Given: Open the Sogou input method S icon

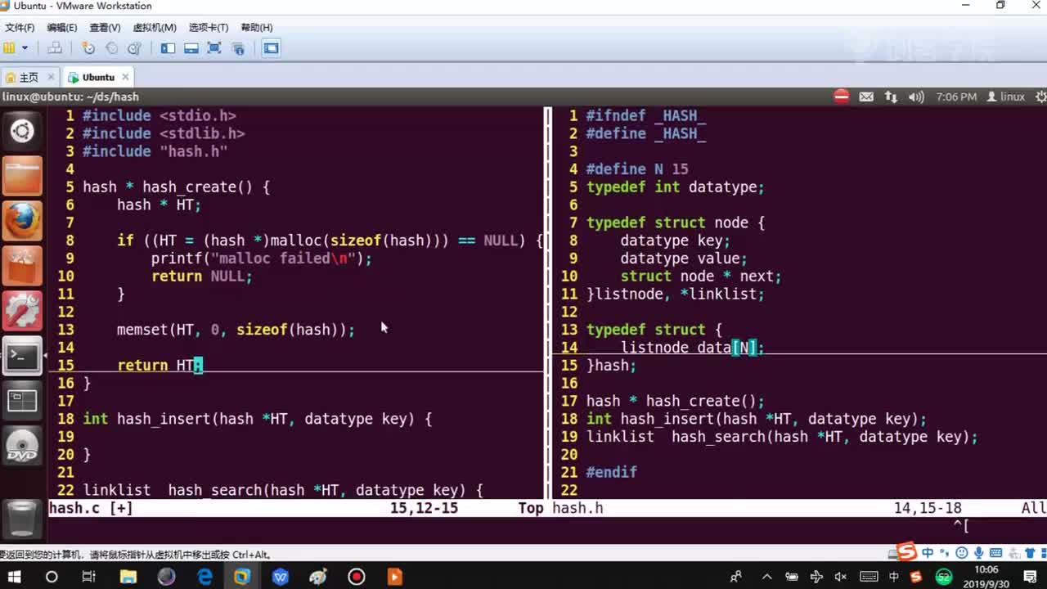Looking at the screenshot, I should point(918,577).
